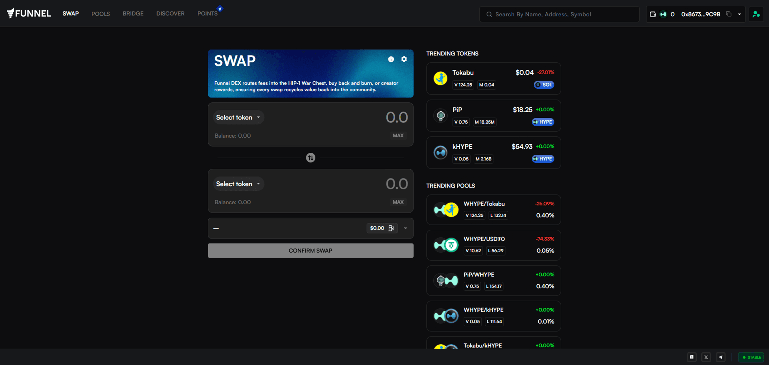Click the gas fee pump icon

pyautogui.click(x=391, y=228)
